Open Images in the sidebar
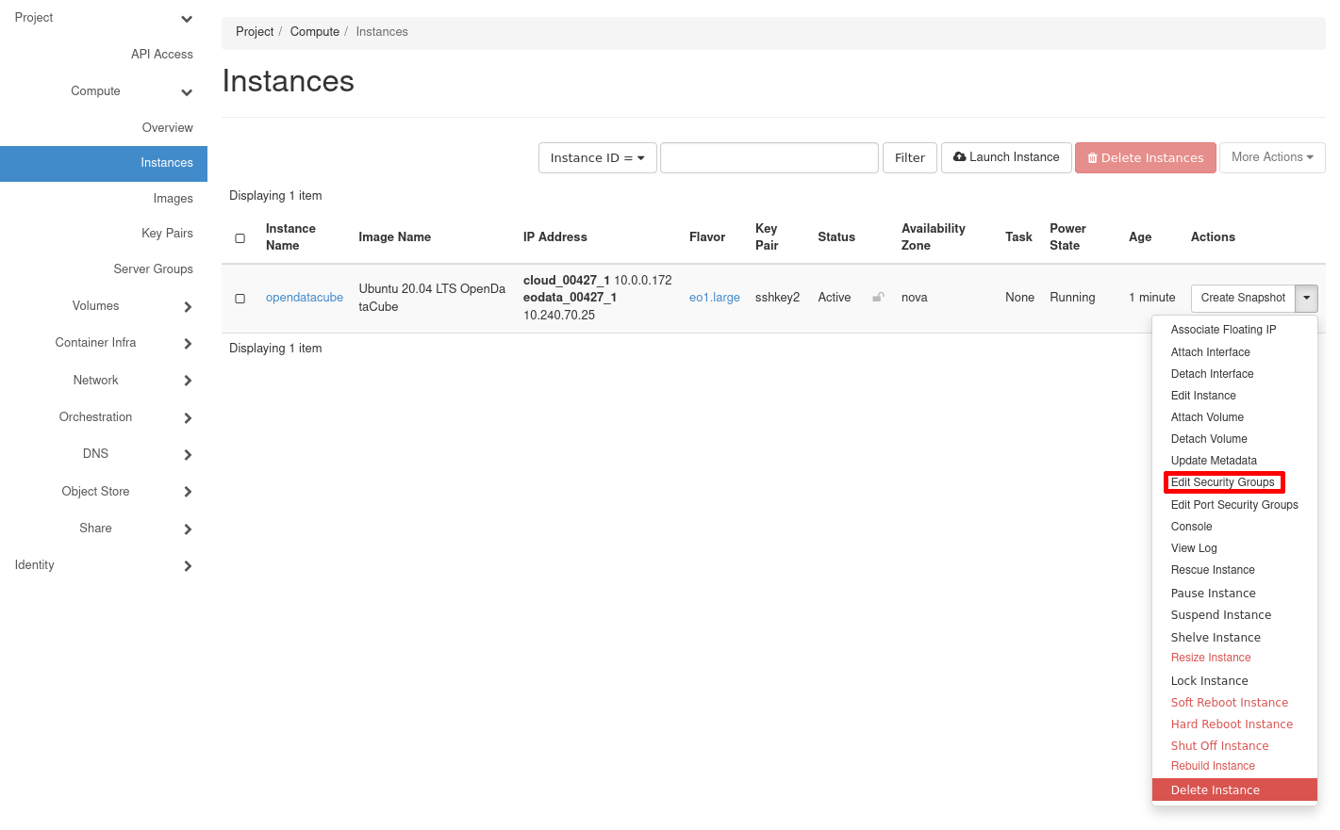The height and width of the screenshot is (830, 1340). coord(174,199)
